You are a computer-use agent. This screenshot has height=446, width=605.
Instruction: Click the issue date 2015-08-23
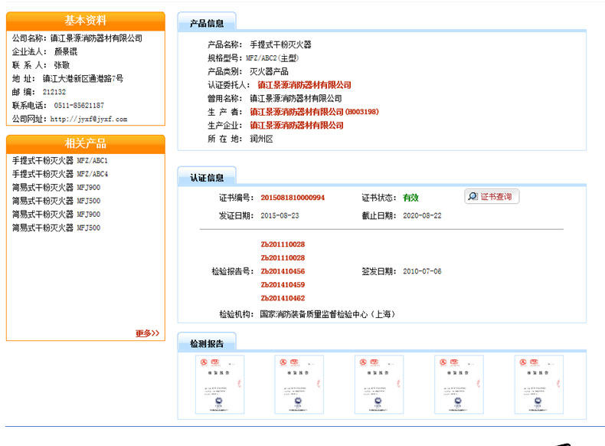point(280,215)
